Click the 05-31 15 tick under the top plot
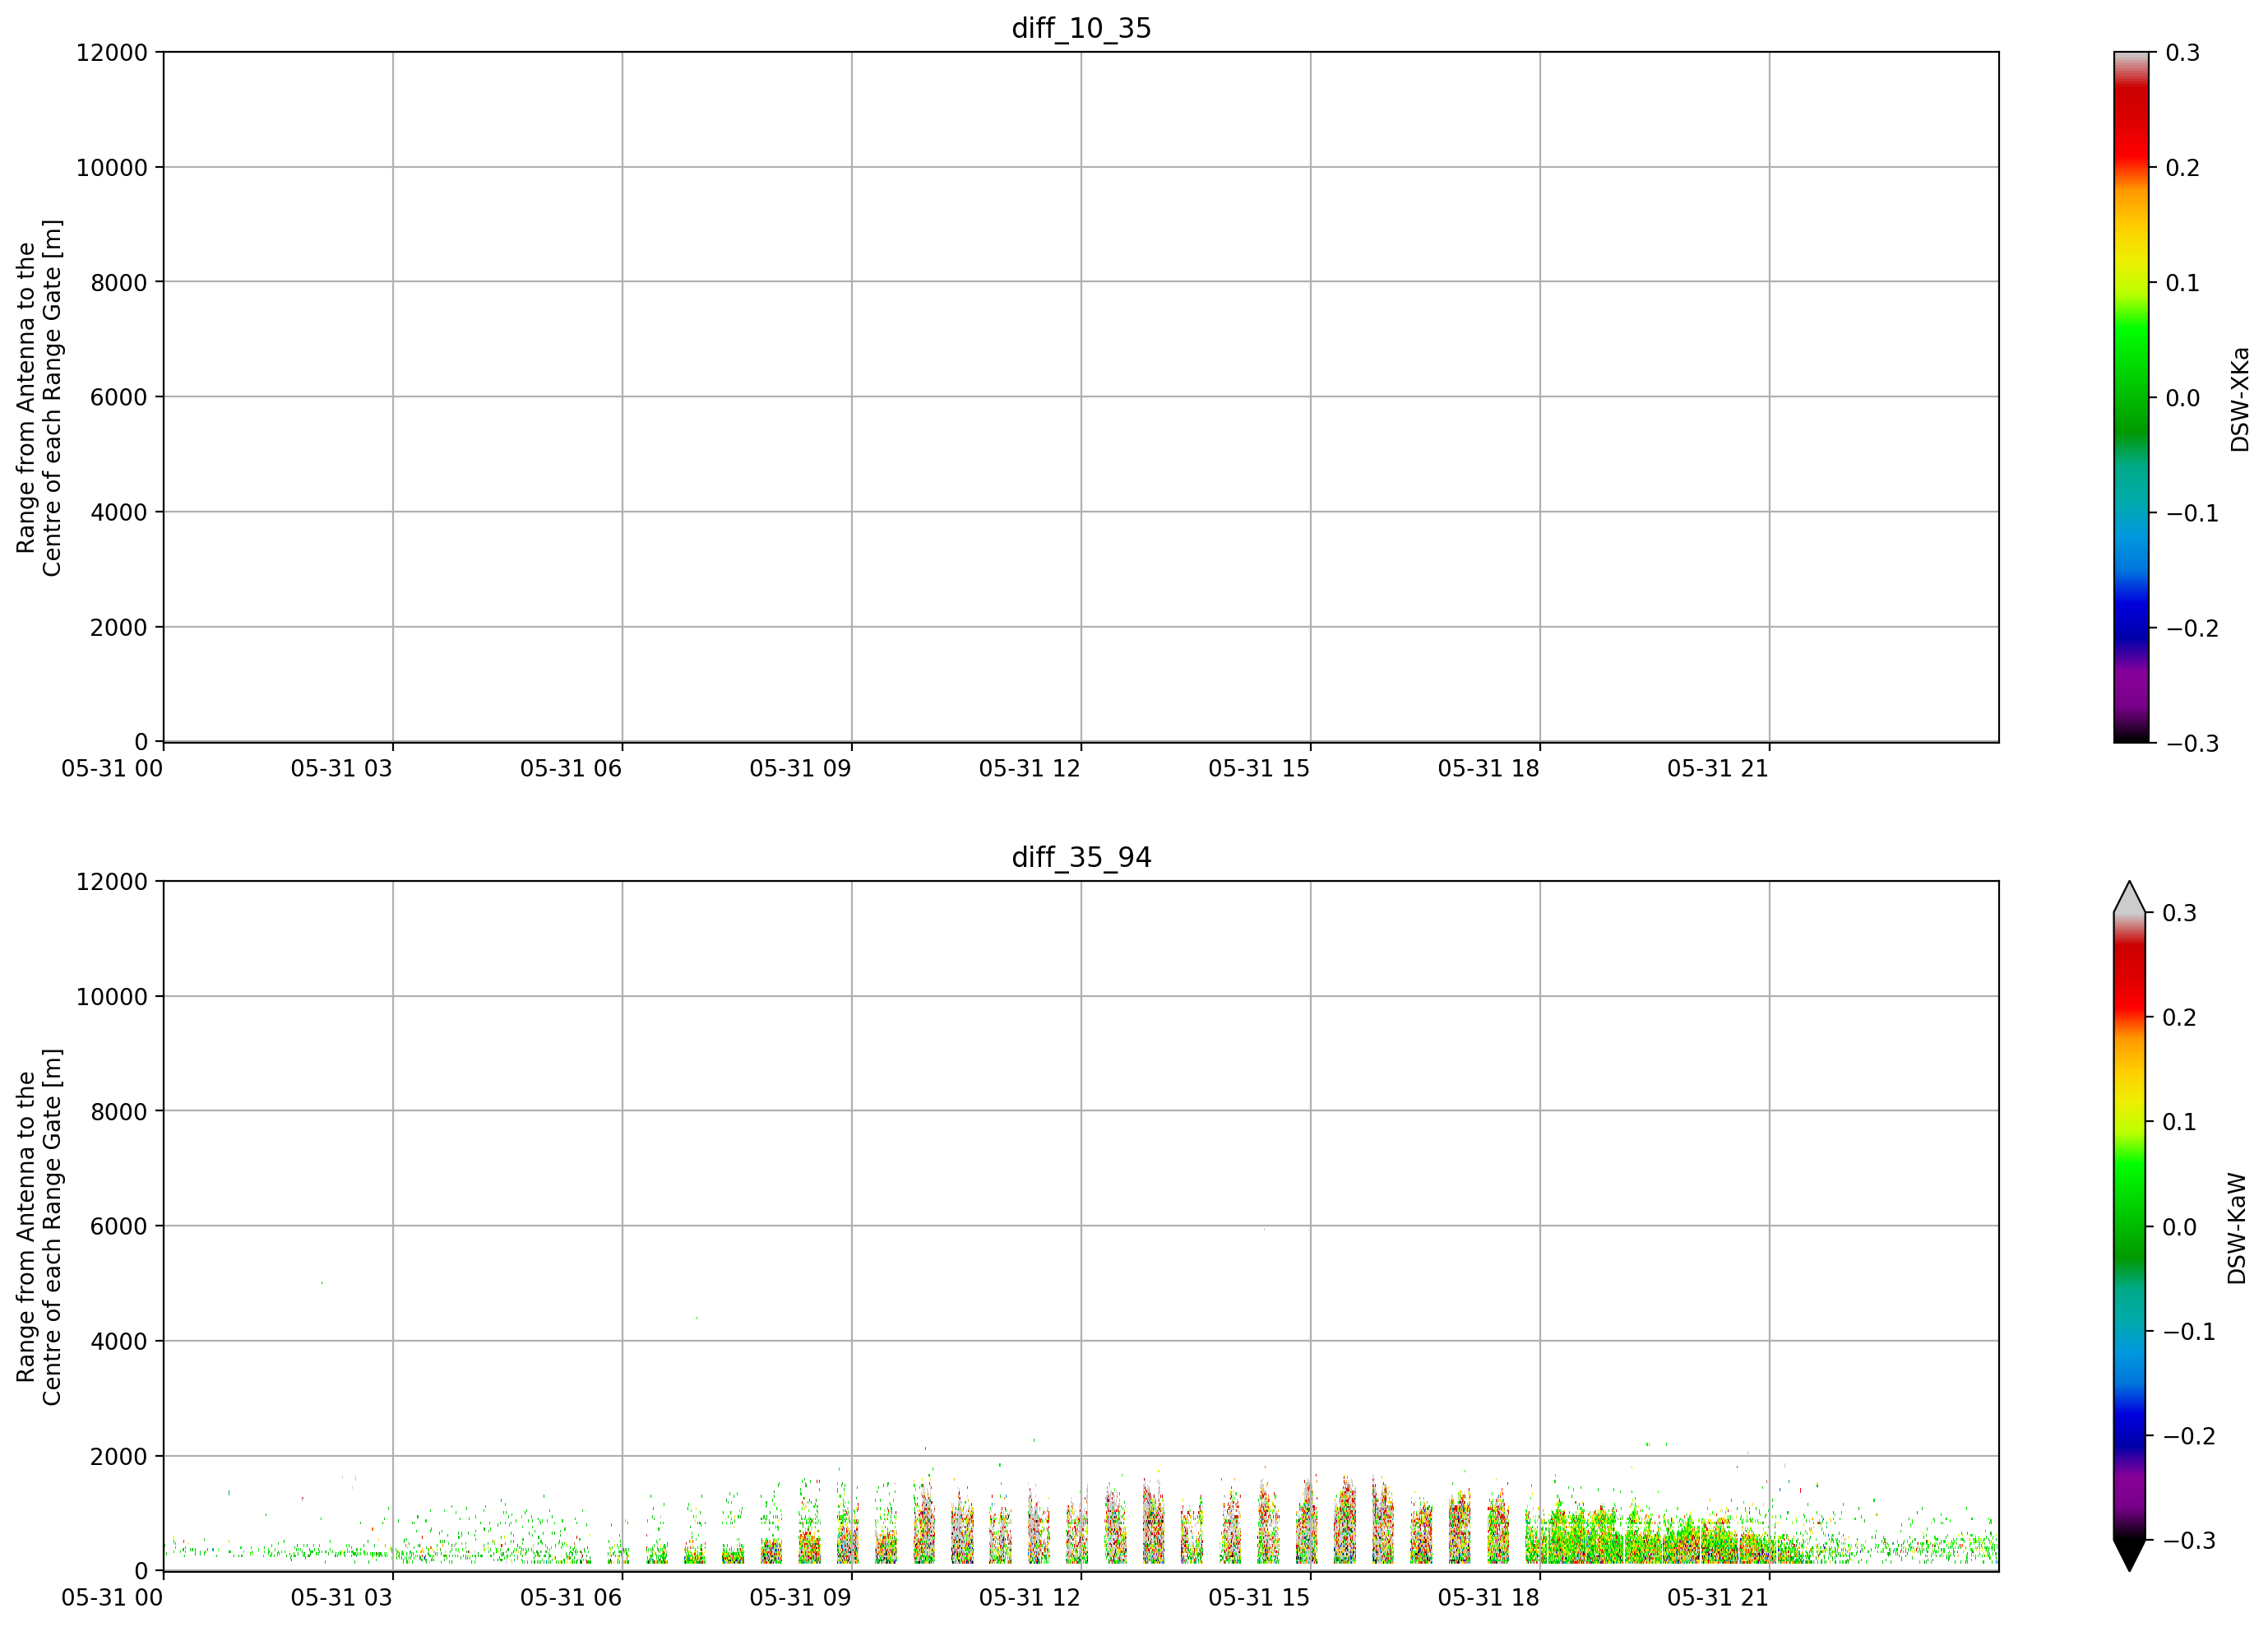This screenshot has height=1627, width=2268. pos(1259,769)
